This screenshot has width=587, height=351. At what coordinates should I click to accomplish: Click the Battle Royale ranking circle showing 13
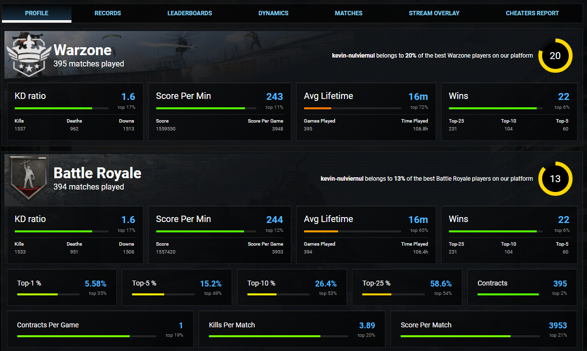pos(555,179)
